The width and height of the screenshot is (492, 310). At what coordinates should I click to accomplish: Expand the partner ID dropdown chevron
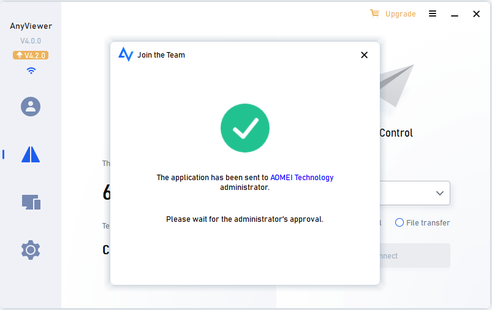(440, 193)
